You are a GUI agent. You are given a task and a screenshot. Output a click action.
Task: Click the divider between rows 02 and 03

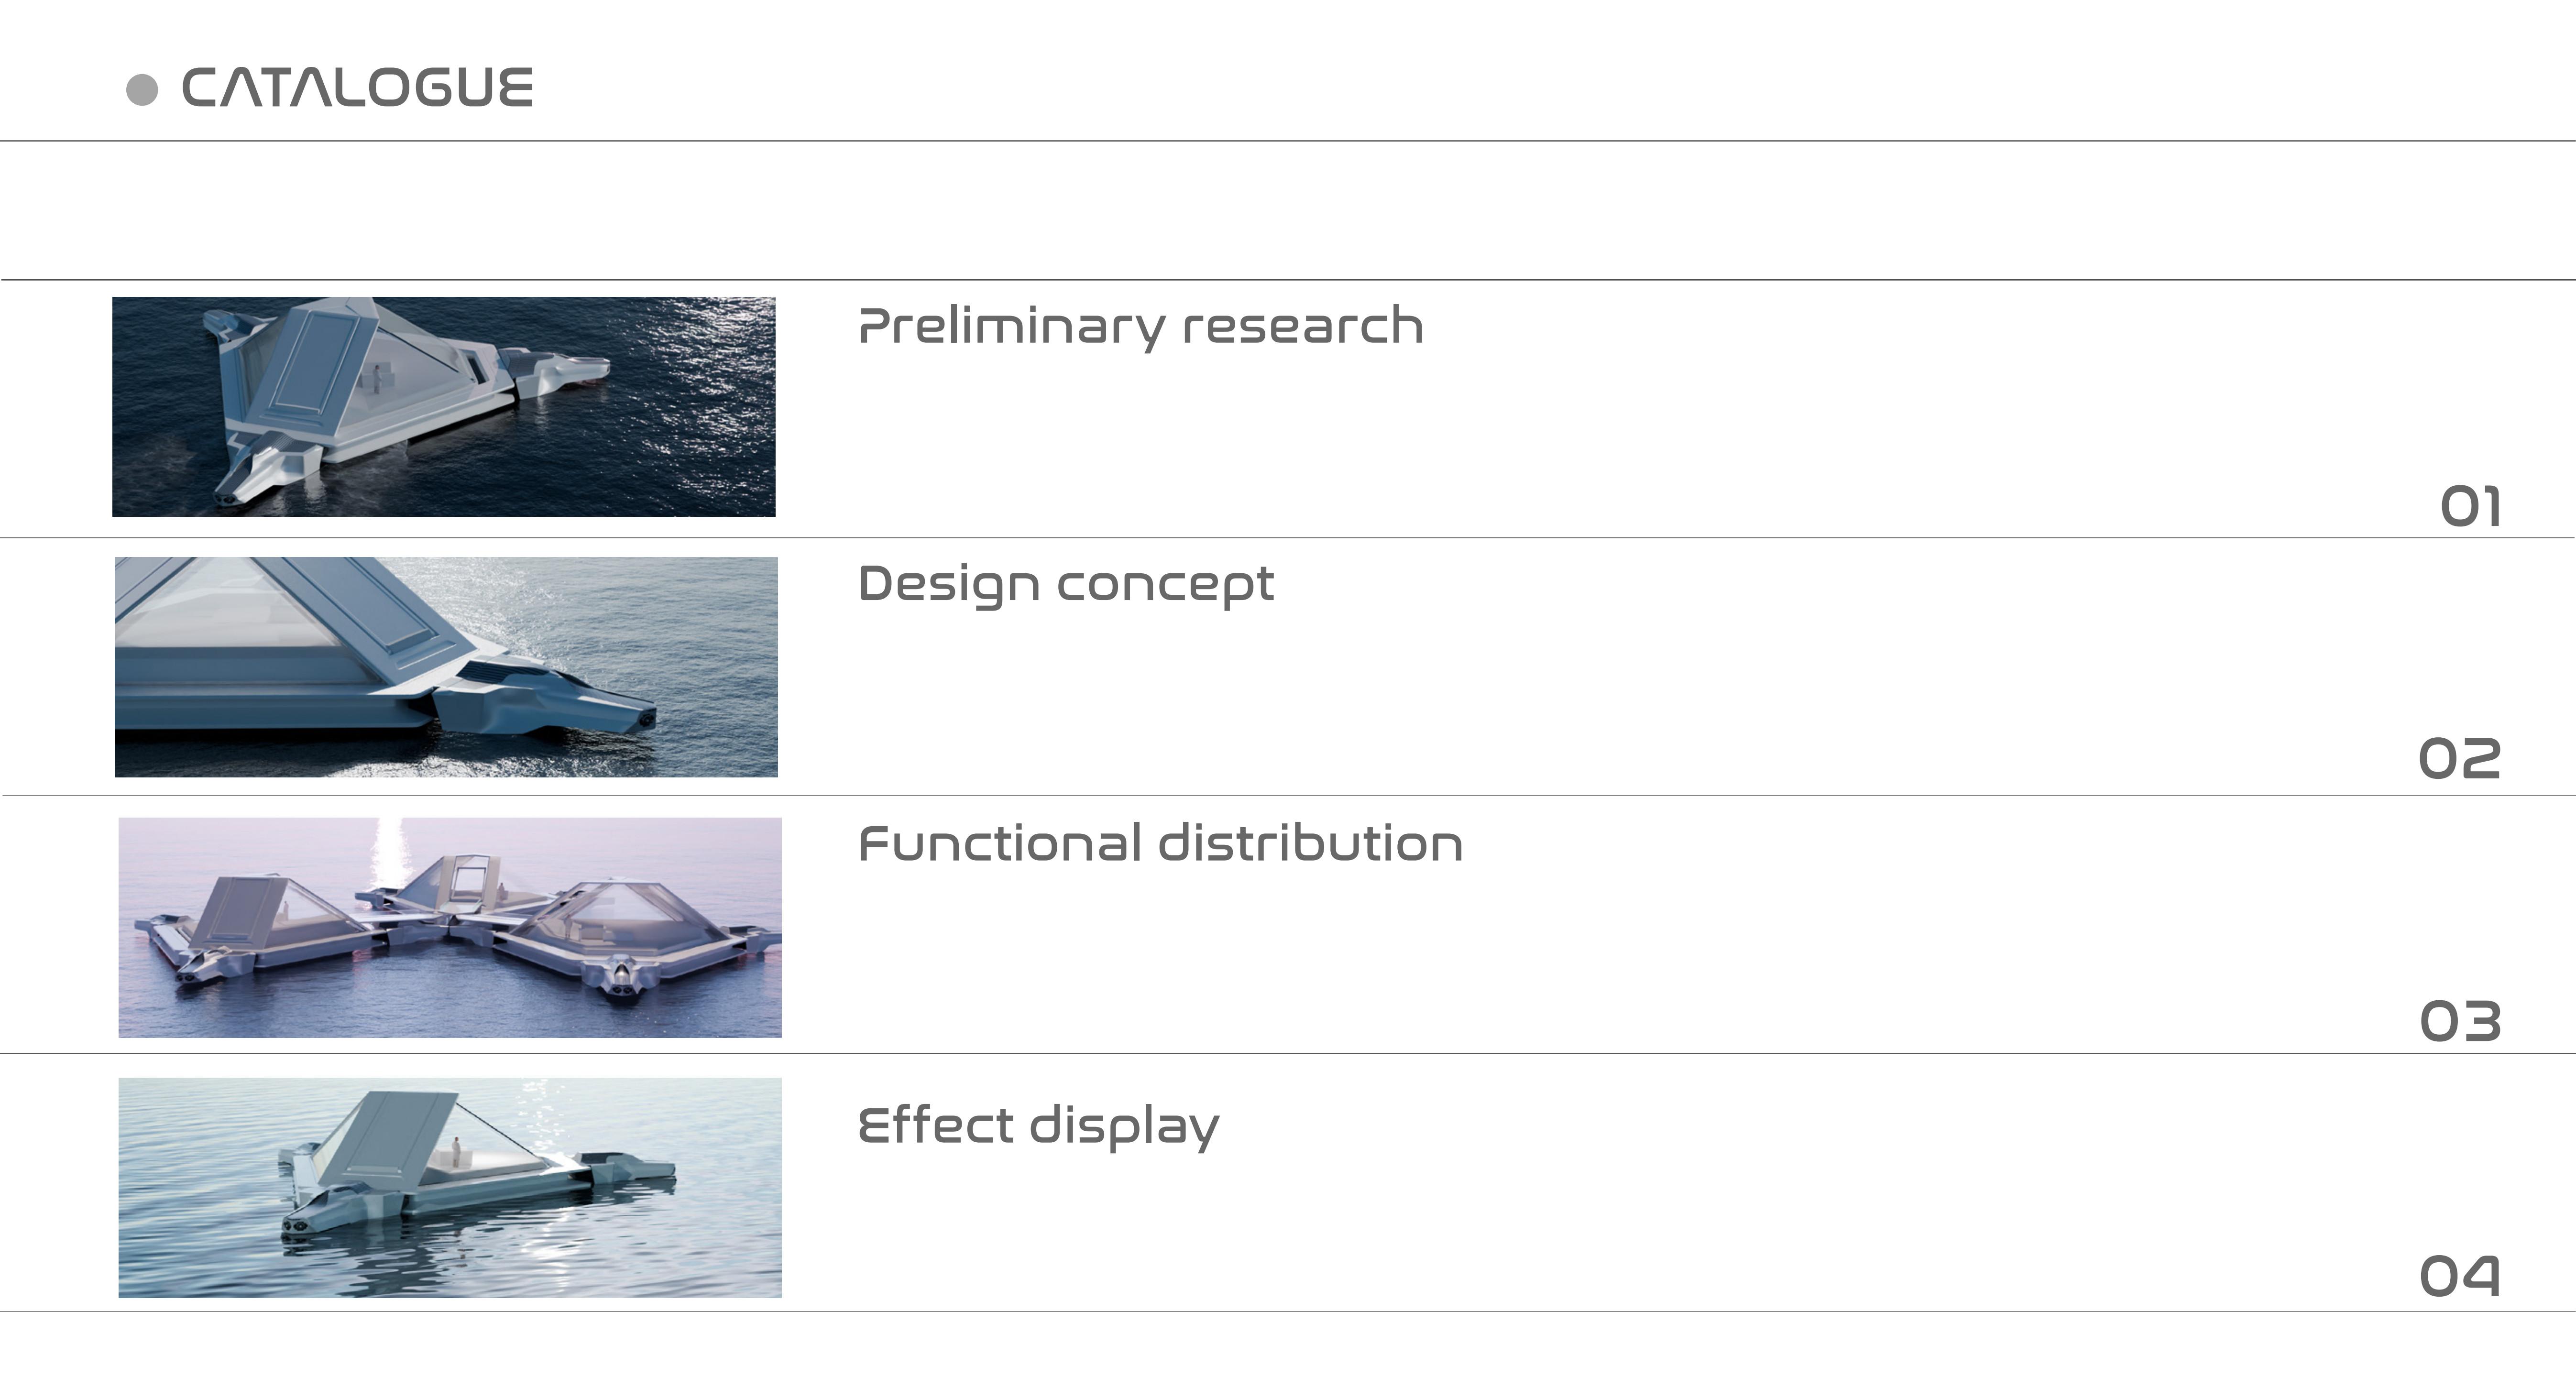[x=1288, y=796]
